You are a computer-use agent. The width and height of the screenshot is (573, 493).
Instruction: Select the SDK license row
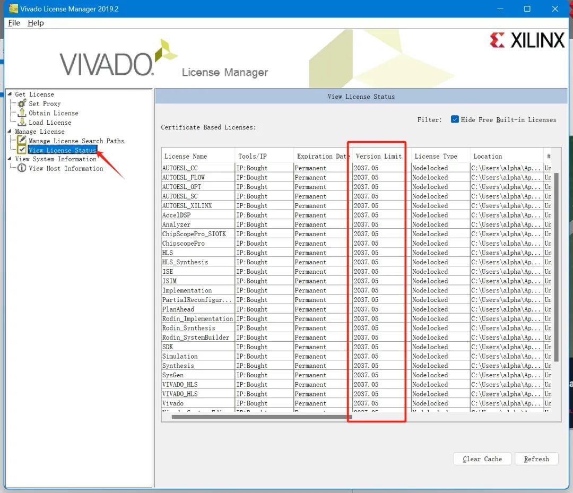[357, 347]
